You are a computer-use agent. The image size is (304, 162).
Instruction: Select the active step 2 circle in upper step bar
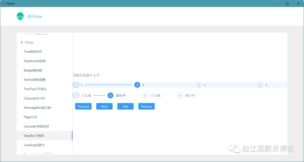[x=137, y=85]
